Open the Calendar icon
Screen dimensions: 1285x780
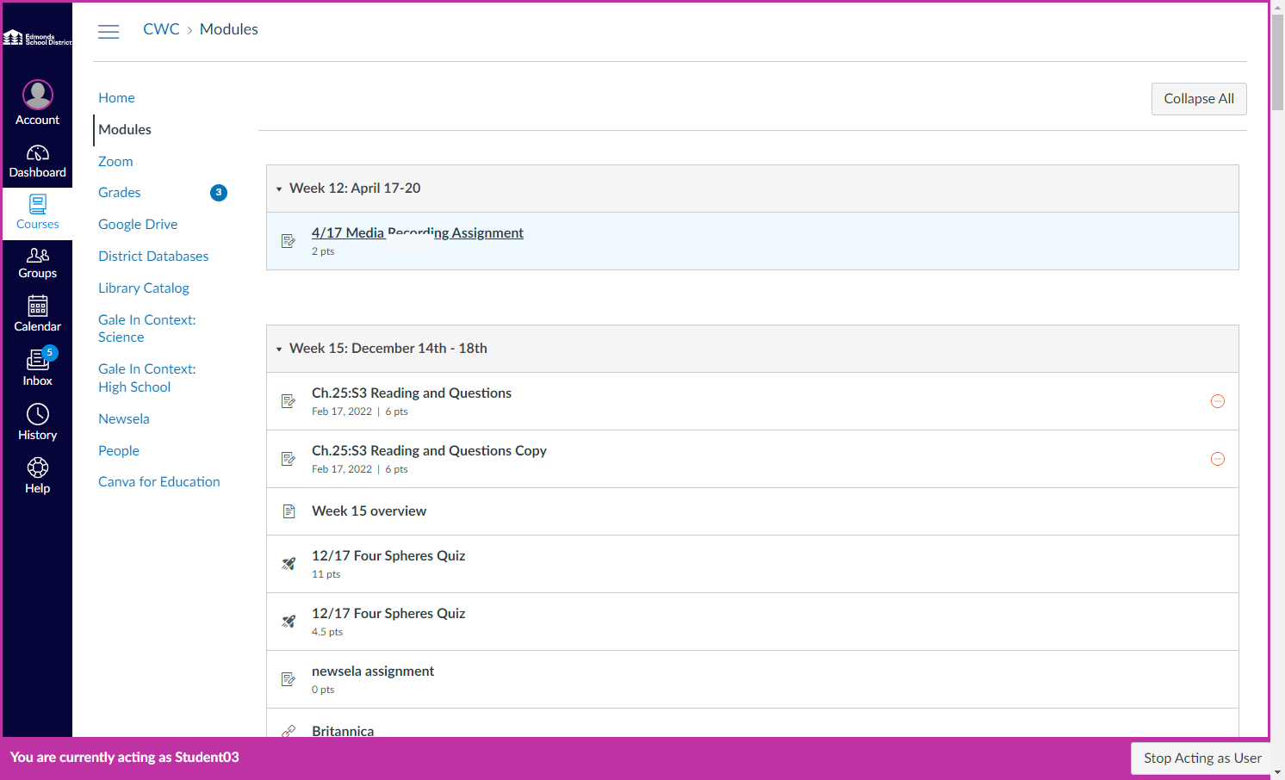pos(38,306)
